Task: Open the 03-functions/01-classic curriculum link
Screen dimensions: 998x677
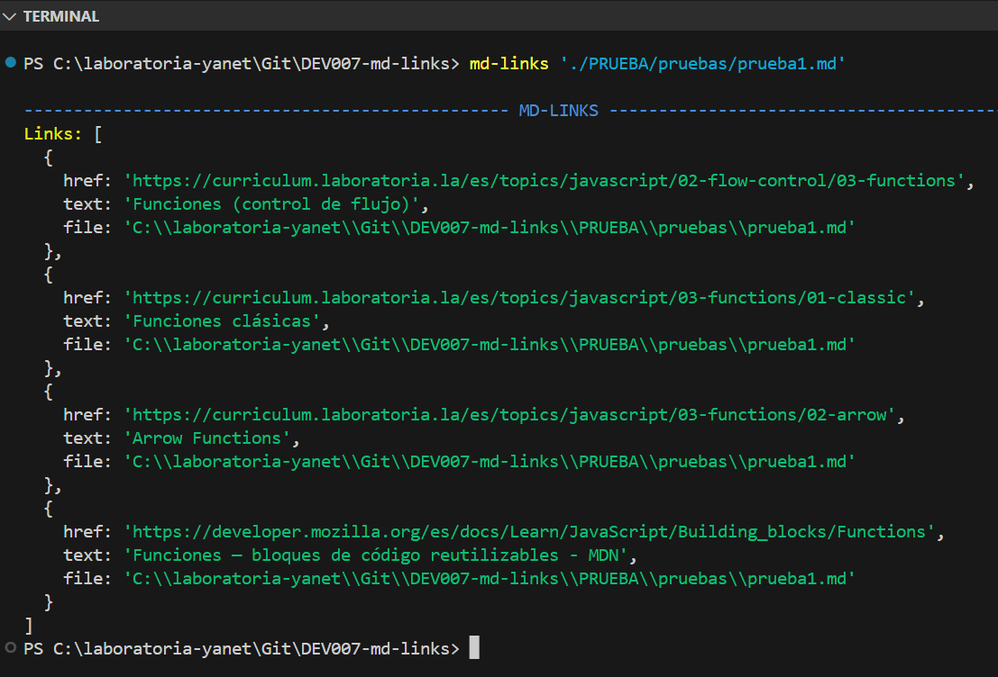Action: click(521, 297)
